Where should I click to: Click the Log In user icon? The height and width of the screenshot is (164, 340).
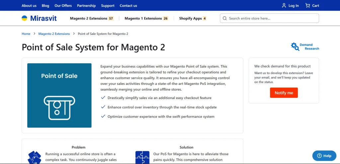(284, 5)
